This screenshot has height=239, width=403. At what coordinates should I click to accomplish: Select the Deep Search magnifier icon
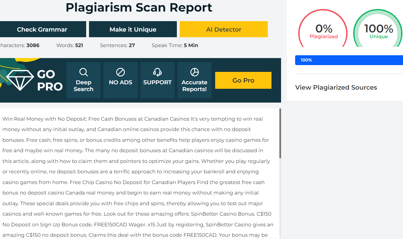pyautogui.click(x=83, y=72)
